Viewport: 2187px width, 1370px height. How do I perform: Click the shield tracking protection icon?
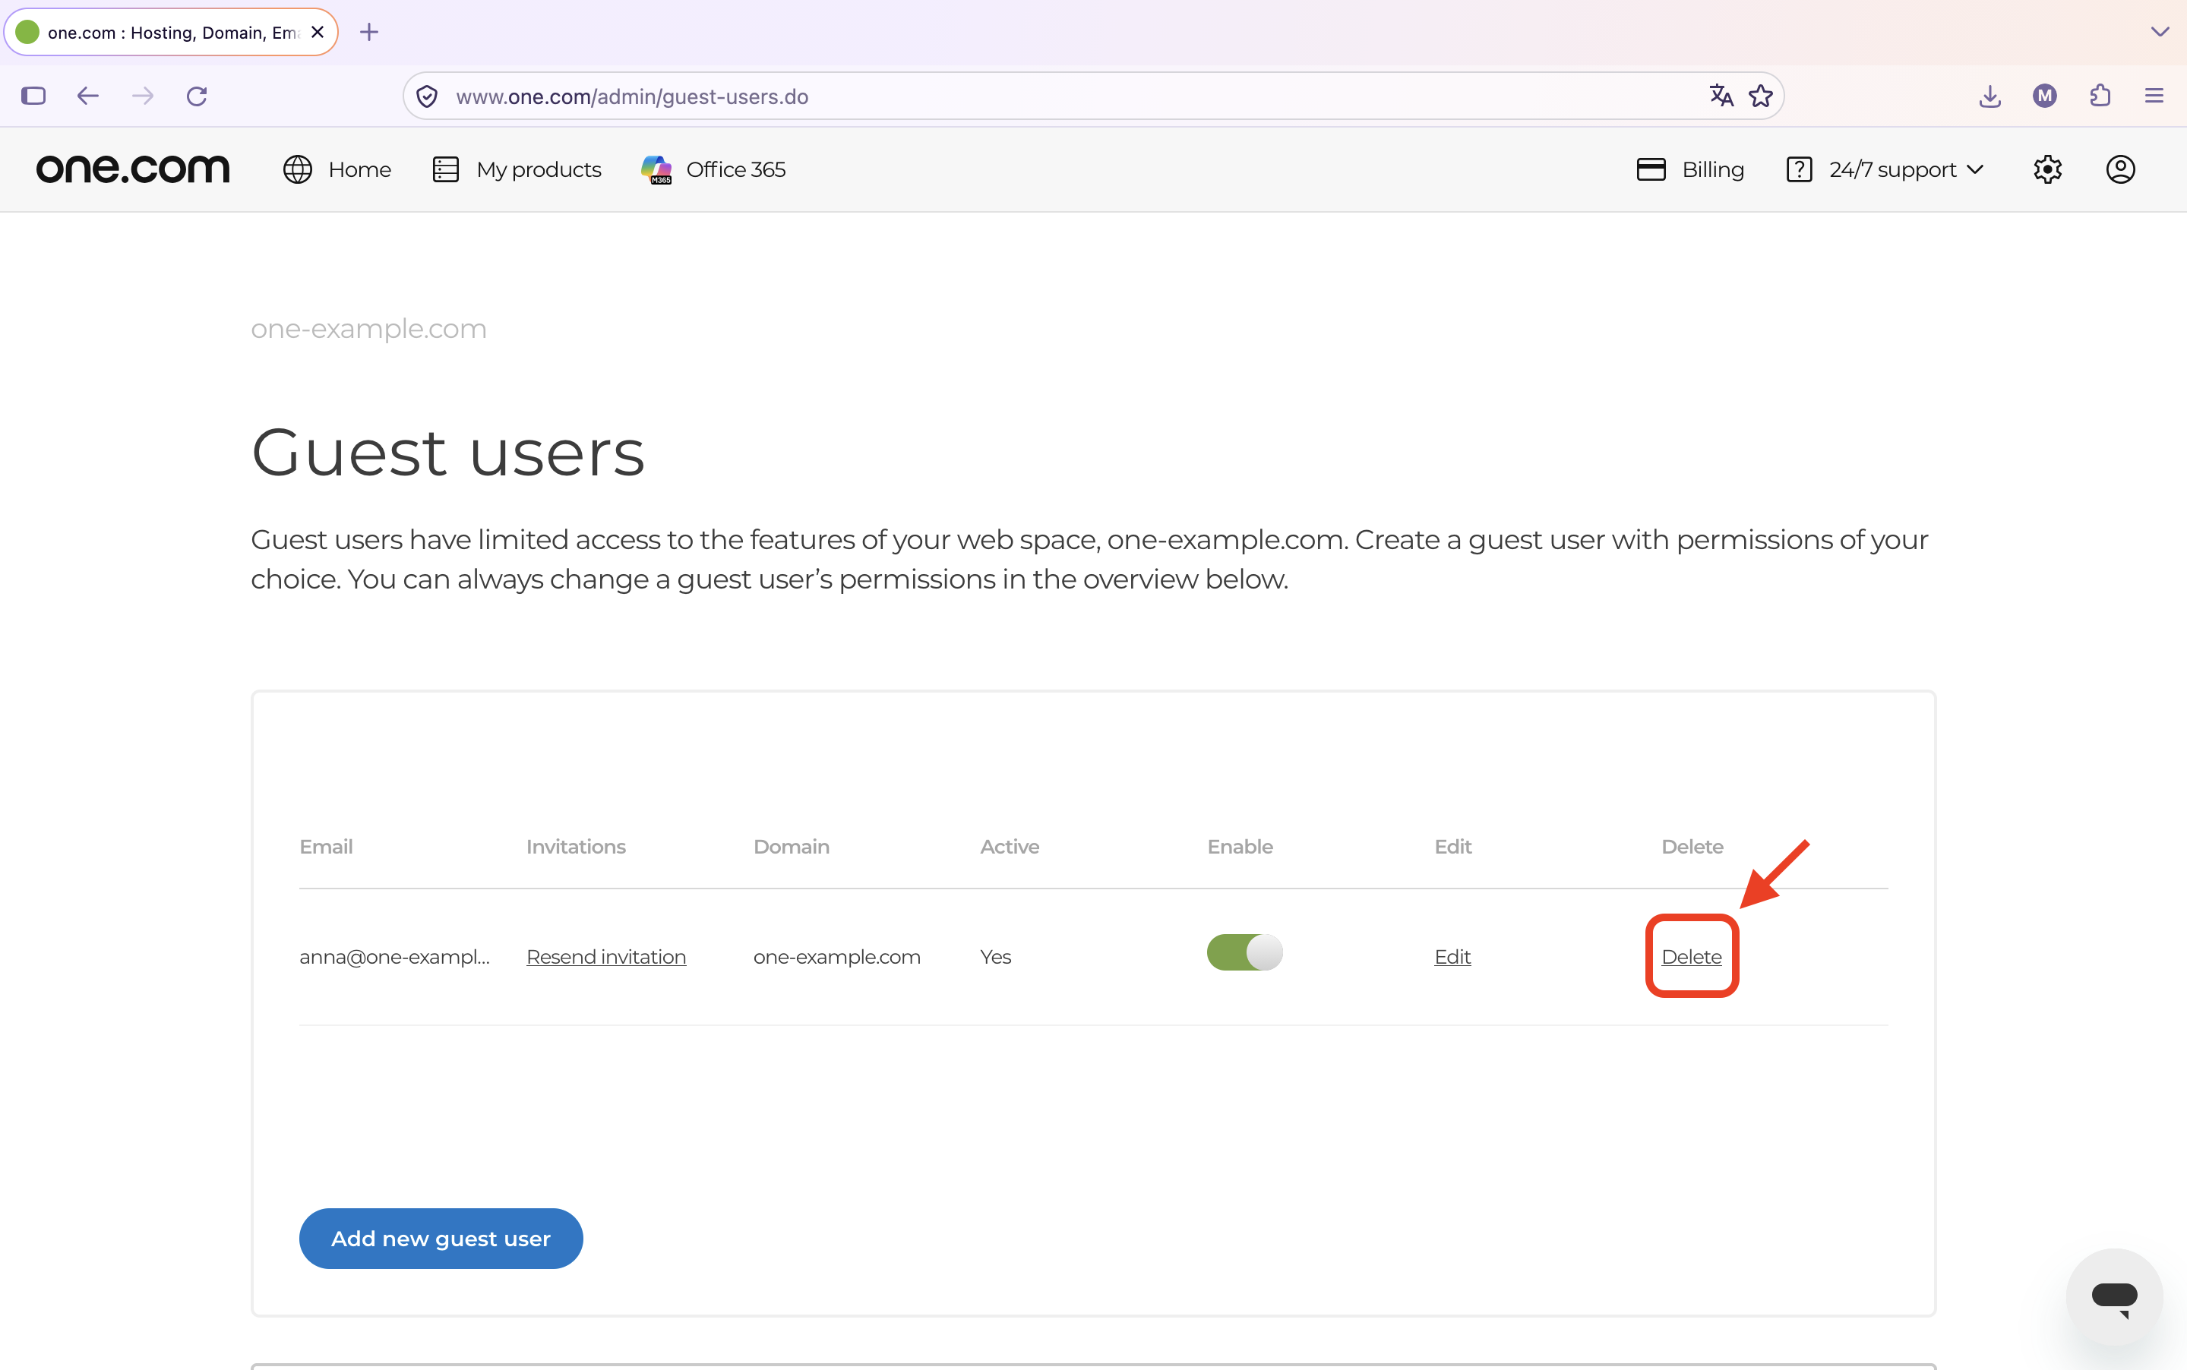[x=427, y=96]
